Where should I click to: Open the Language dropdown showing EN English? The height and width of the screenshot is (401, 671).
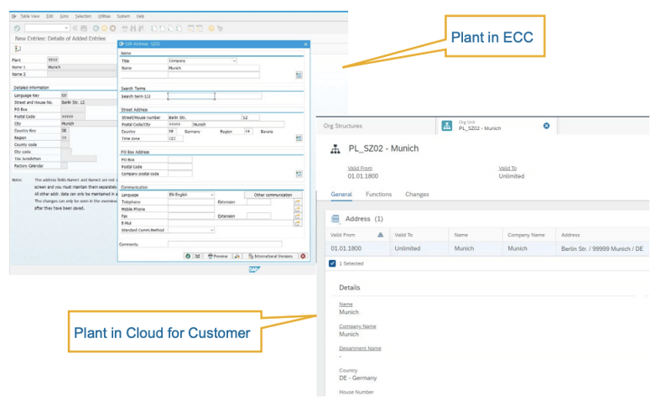[x=211, y=195]
